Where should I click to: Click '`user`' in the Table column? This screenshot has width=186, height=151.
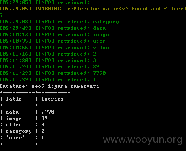(x=15, y=138)
